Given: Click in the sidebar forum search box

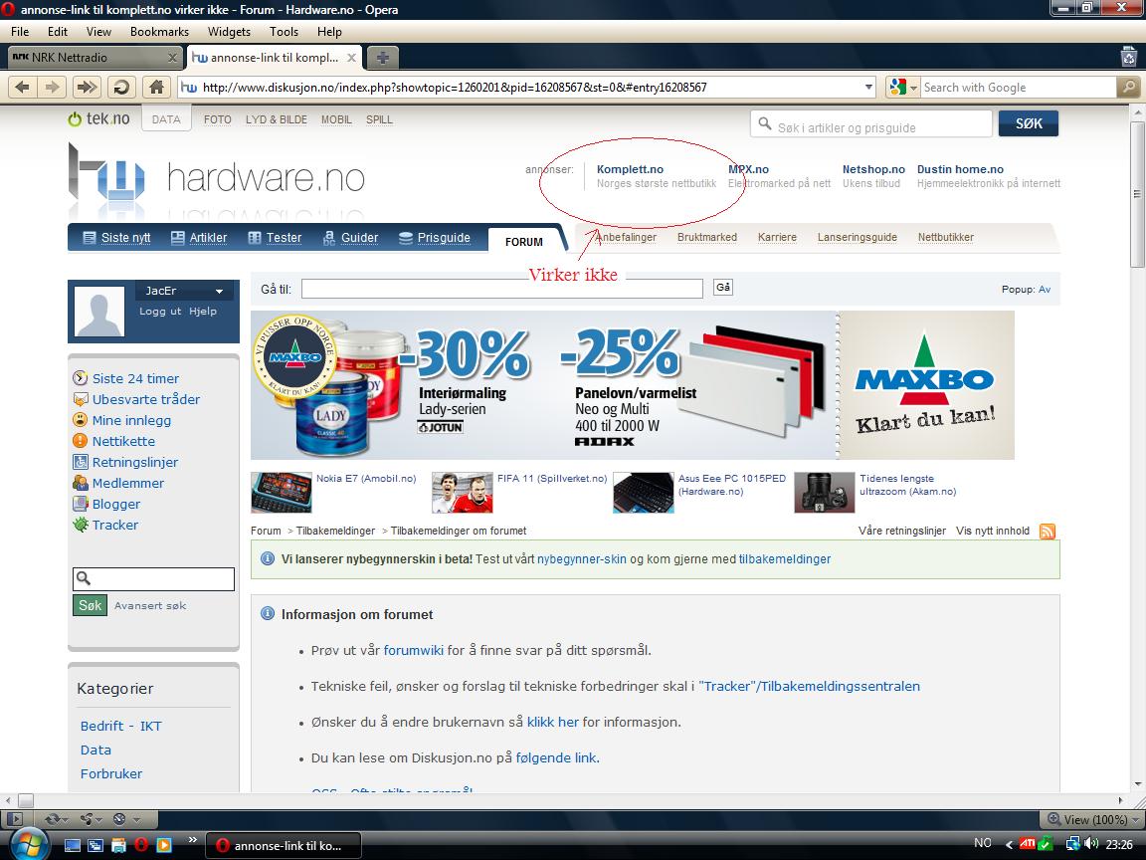Looking at the screenshot, I should click(x=153, y=578).
